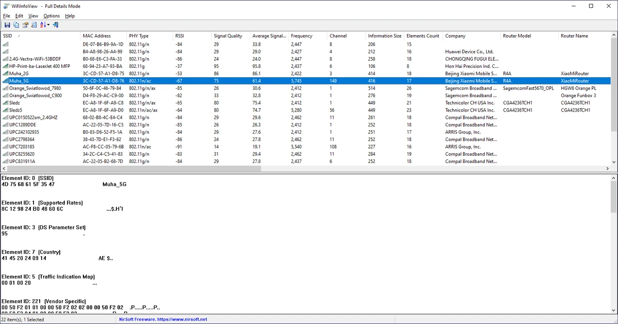The image size is (618, 324).
Task: Click the signal icon of the UPC831911A row
Action: (x=5, y=161)
